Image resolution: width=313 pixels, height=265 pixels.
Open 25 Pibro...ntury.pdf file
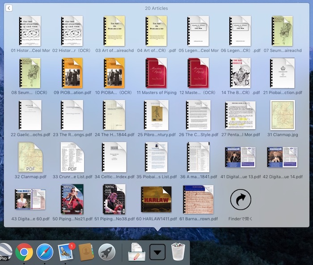click(x=156, y=115)
